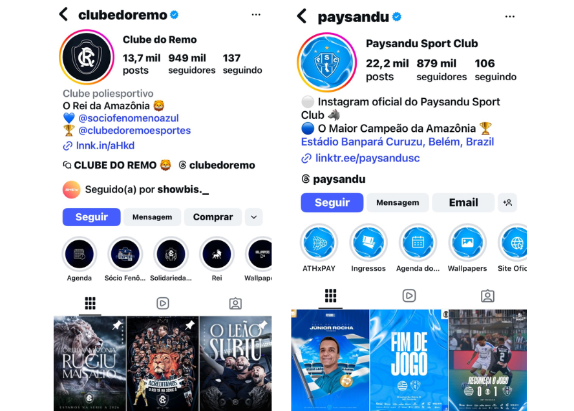This screenshot has width=574, height=411.
Task: Open three-dot options menu on paysandu profile
Action: pyautogui.click(x=509, y=16)
